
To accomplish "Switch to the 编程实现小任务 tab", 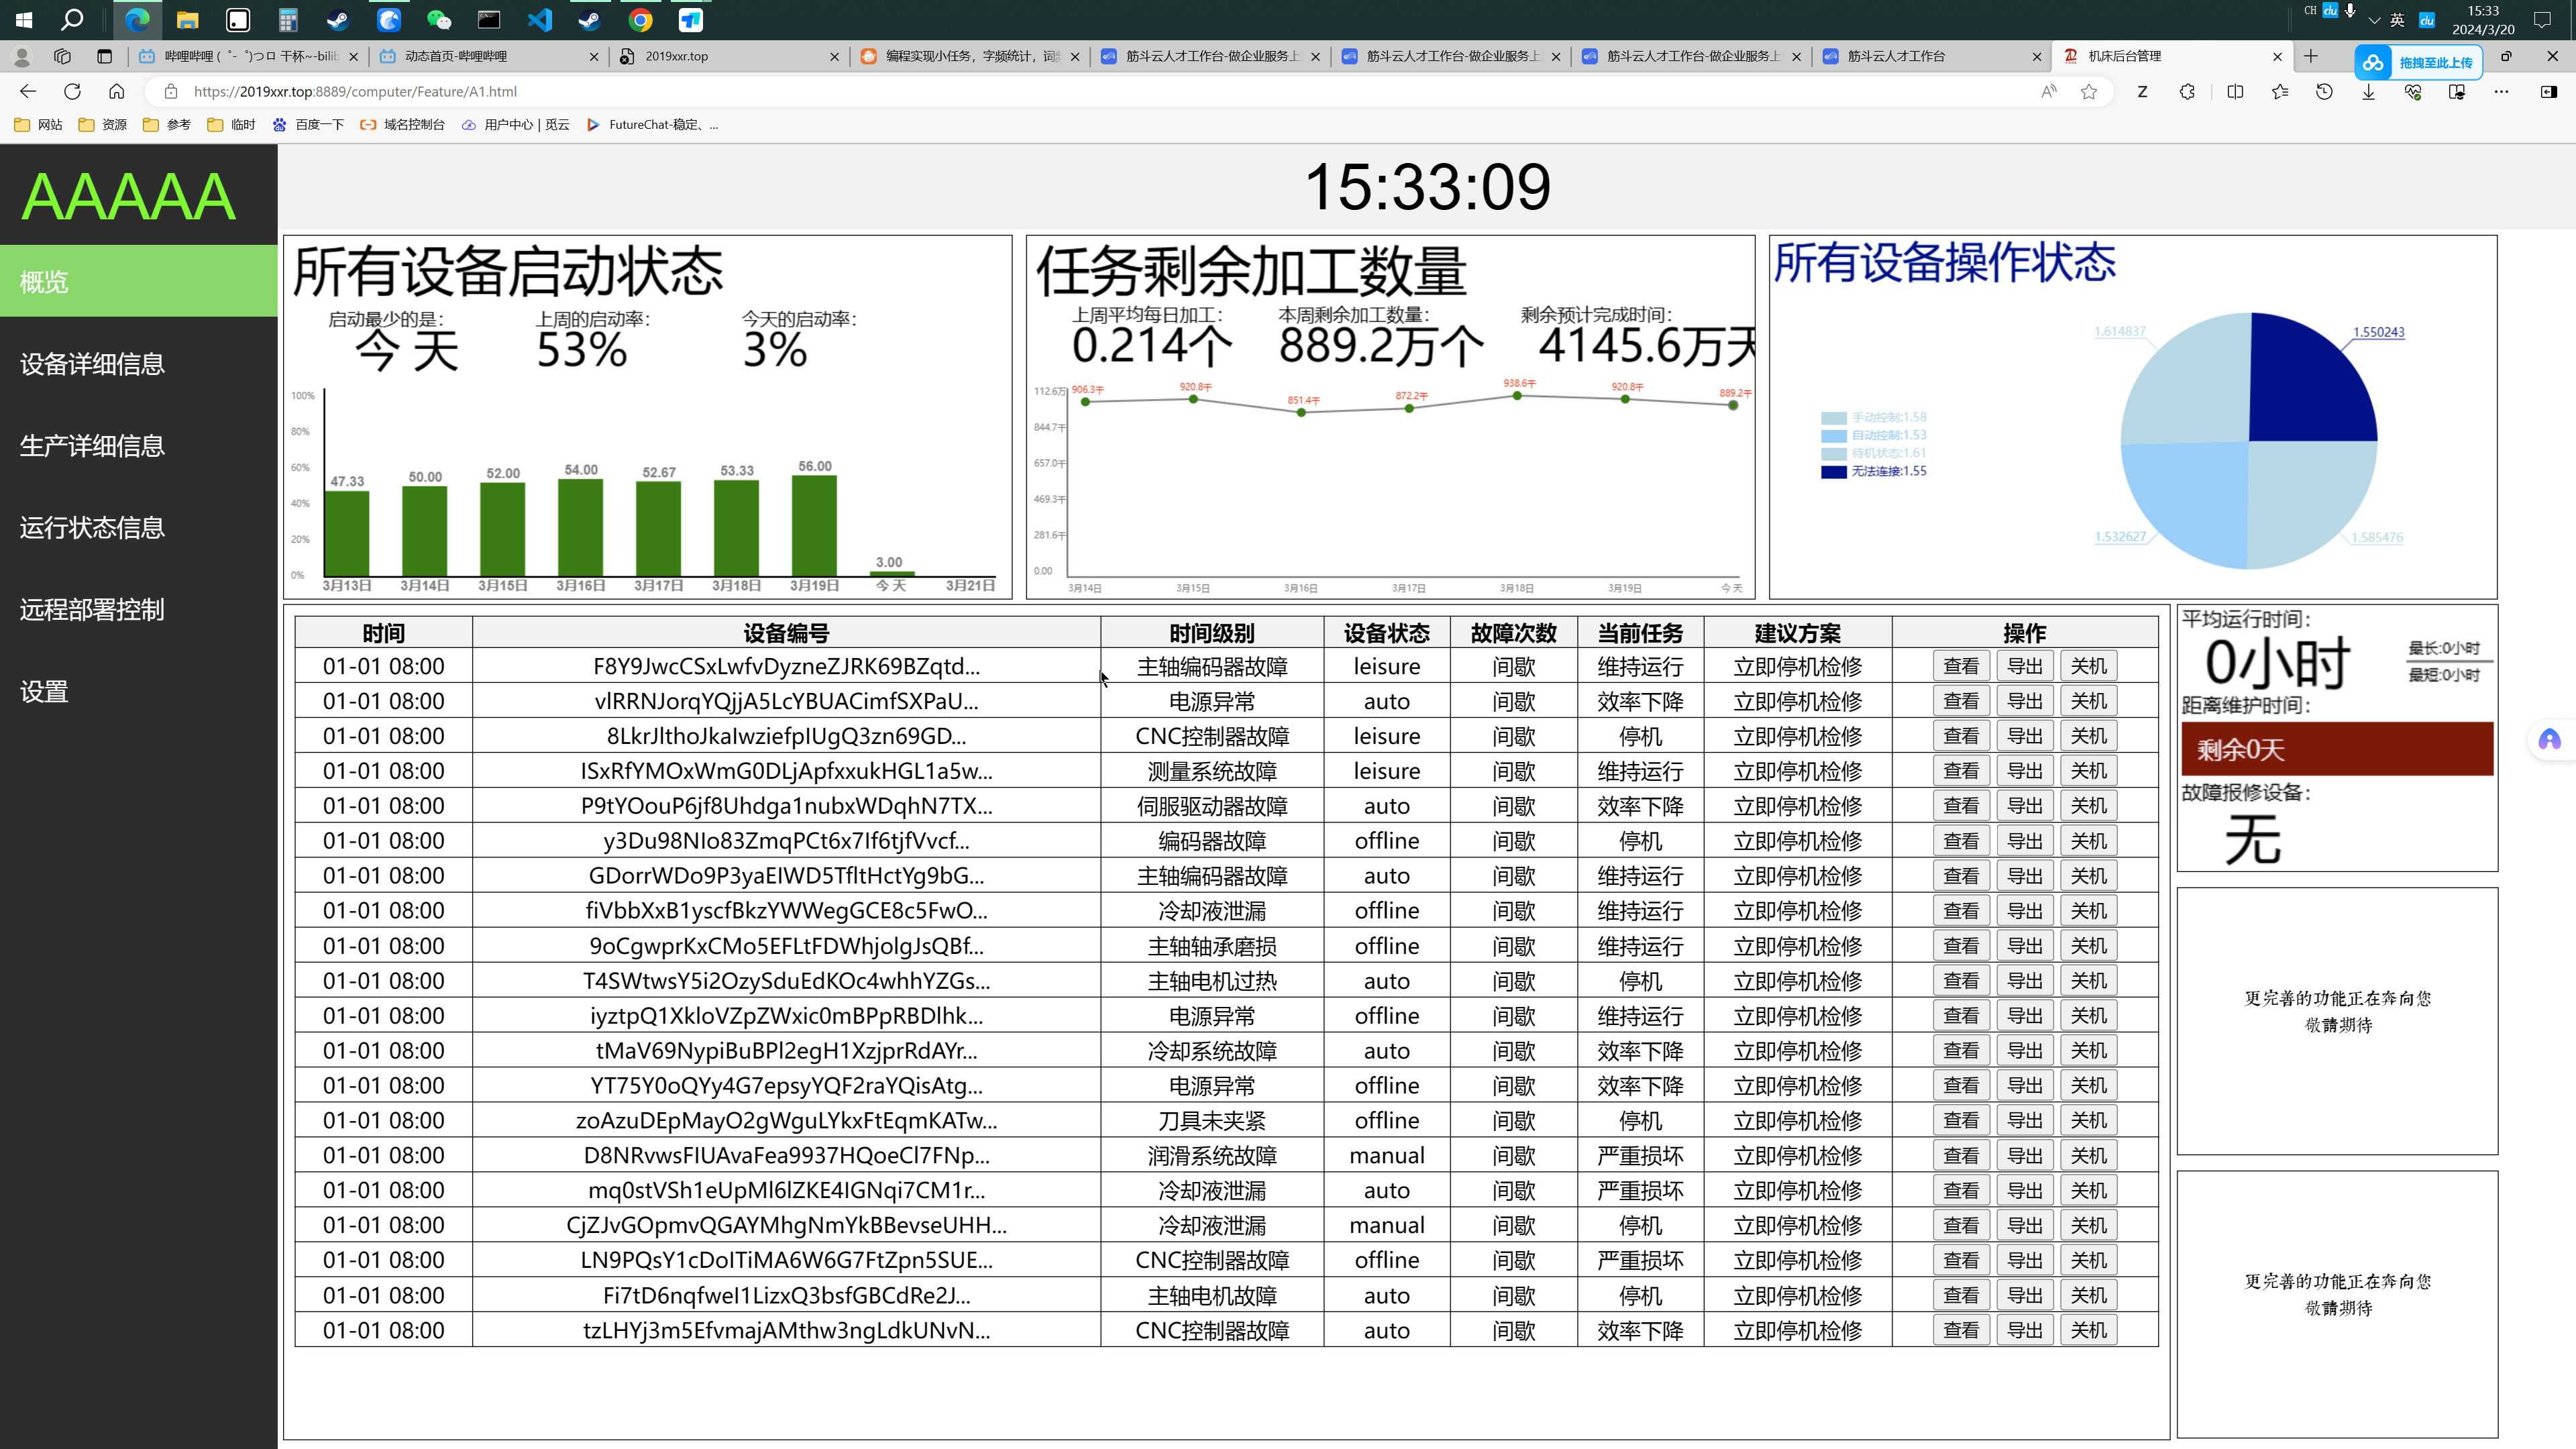I will click(969, 56).
